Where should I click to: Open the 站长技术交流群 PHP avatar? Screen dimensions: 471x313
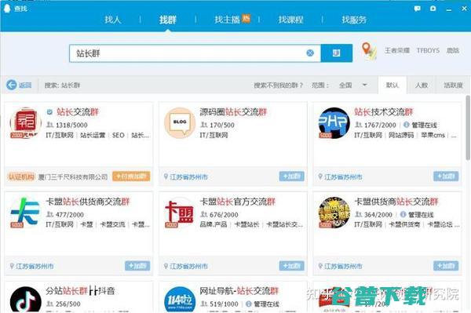(x=334, y=122)
